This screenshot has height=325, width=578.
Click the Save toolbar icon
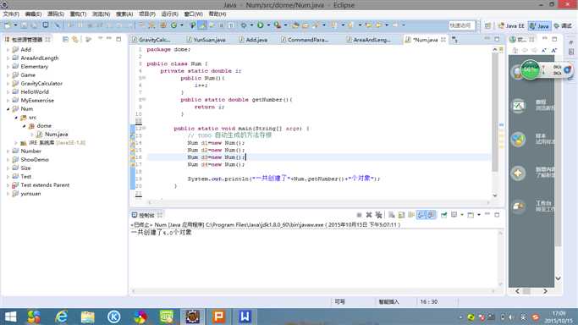tap(24, 25)
